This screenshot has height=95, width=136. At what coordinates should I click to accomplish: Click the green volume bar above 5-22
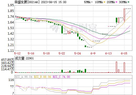click(x=62, y=71)
